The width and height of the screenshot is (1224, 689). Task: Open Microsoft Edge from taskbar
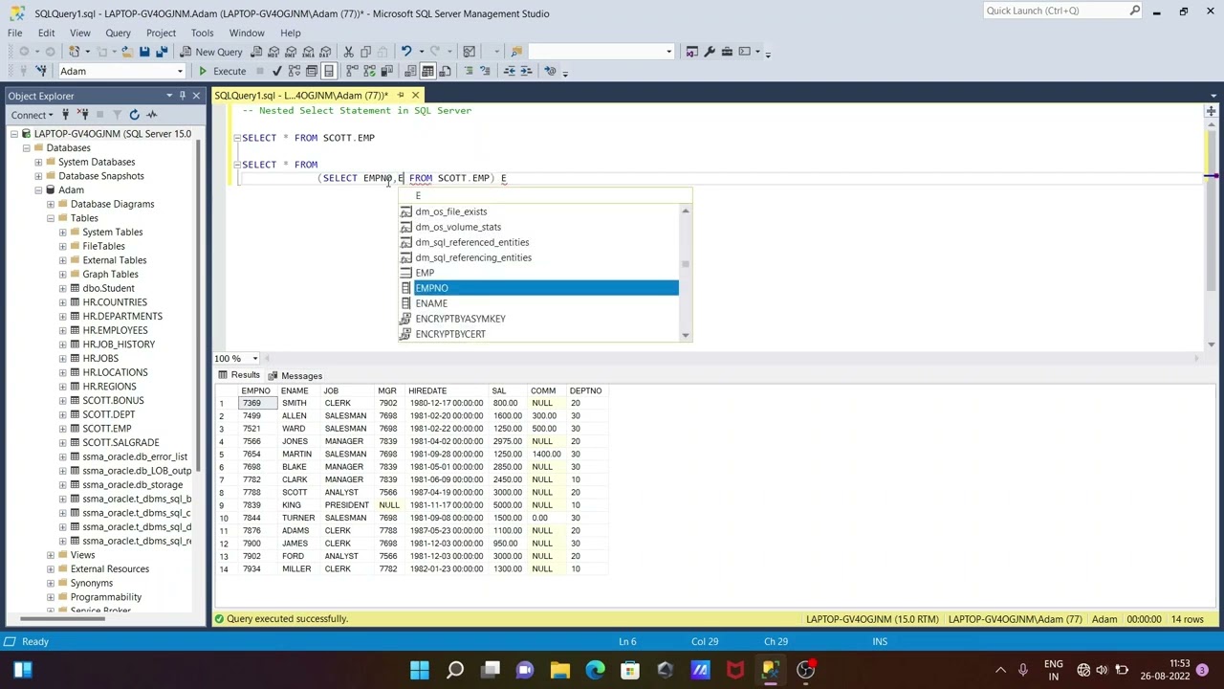tap(595, 670)
